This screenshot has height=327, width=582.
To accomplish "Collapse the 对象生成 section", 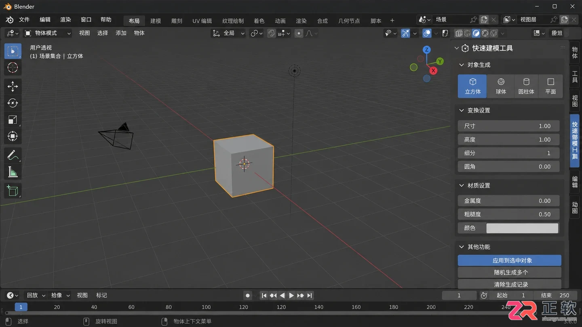I will 462,65.
